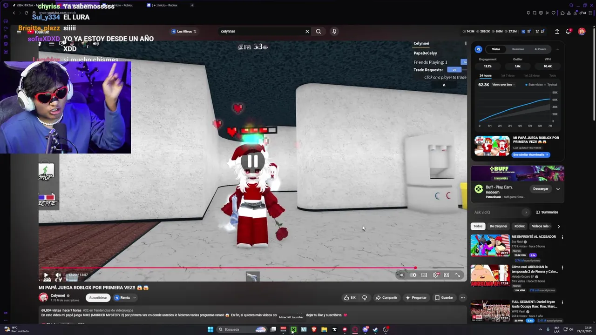Select the 'De Celynnei' filter chip
Viewport: 596px width, 335px height.
tap(498, 226)
